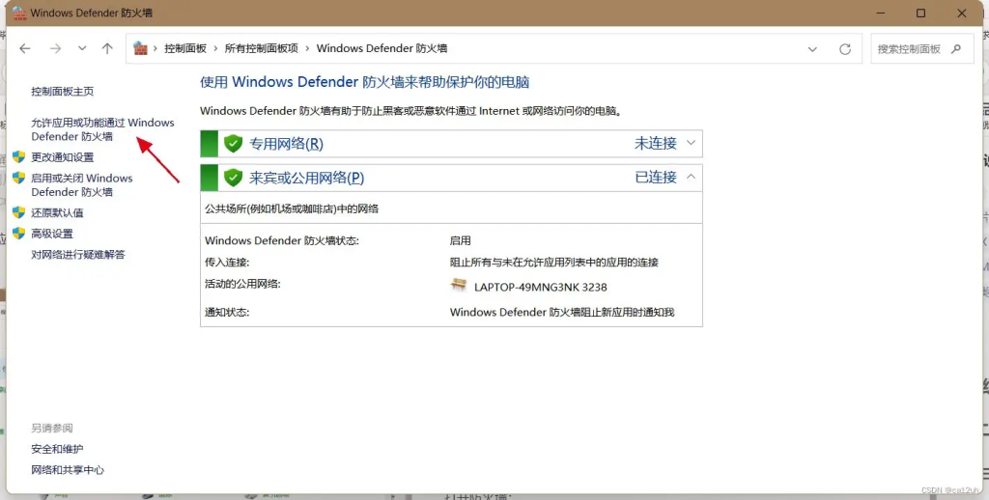This screenshot has height=500, width=989.
Task: Click the Forward arrow navigation button
Action: [x=55, y=48]
